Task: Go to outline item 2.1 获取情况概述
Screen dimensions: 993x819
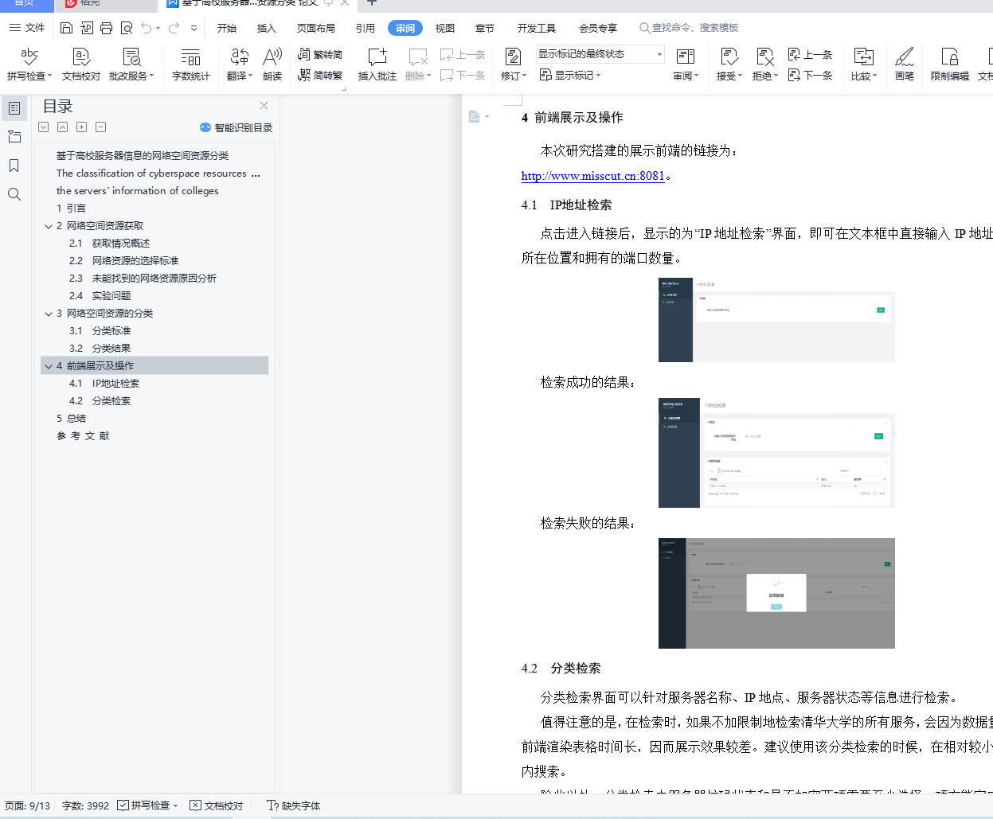Action: (x=109, y=244)
